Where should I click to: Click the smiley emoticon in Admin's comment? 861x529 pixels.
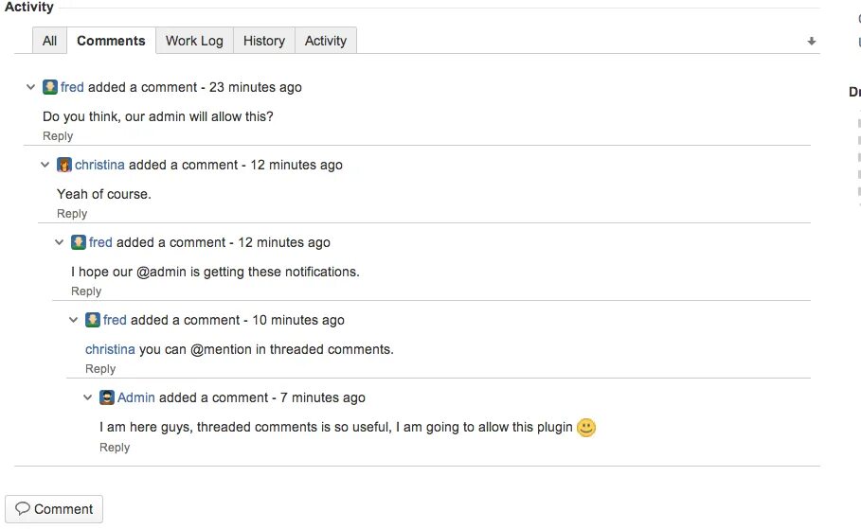586,428
